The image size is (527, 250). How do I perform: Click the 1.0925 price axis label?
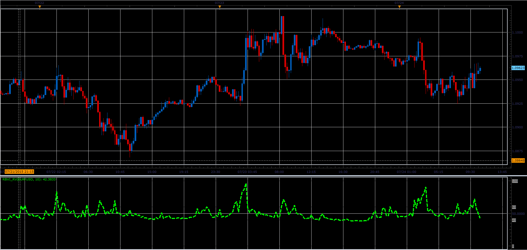517,104
